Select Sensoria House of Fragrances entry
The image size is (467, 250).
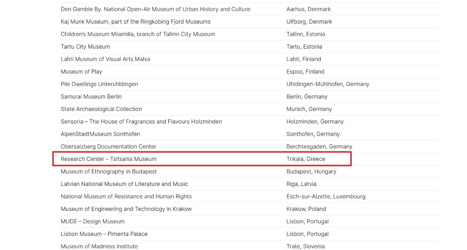point(141,122)
